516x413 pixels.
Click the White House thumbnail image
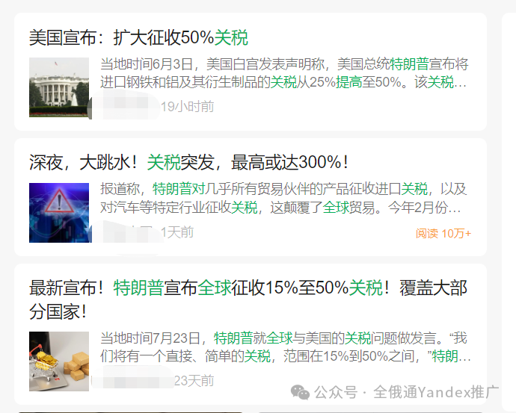[x=59, y=87]
